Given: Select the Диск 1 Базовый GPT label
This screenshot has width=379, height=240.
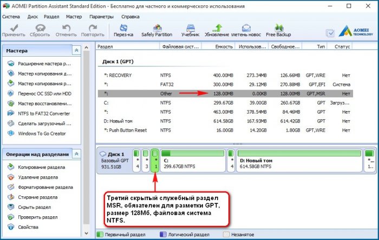Looking at the screenshot, I should [115, 160].
